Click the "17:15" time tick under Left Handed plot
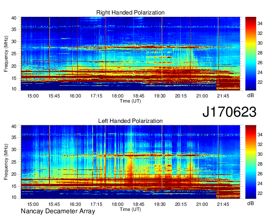 click(96, 204)
